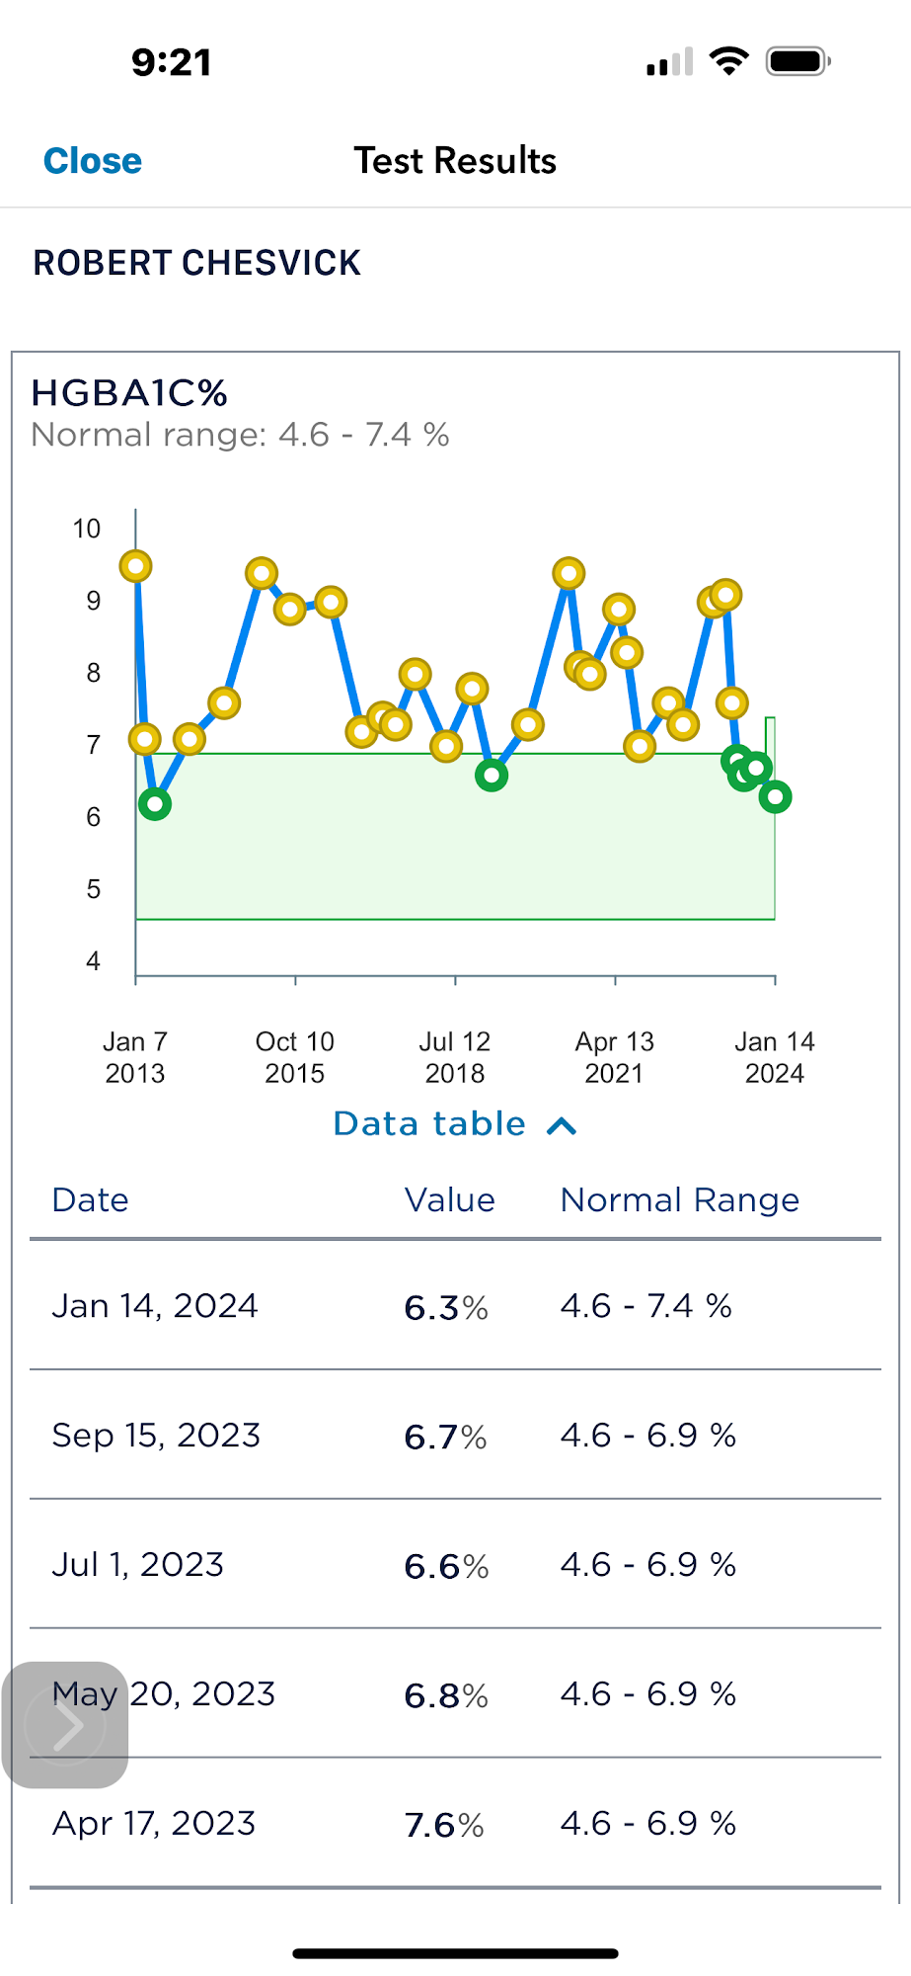The height and width of the screenshot is (1976, 911).
Task: Select the Jul 1, 2023 result row
Action: 455,1565
